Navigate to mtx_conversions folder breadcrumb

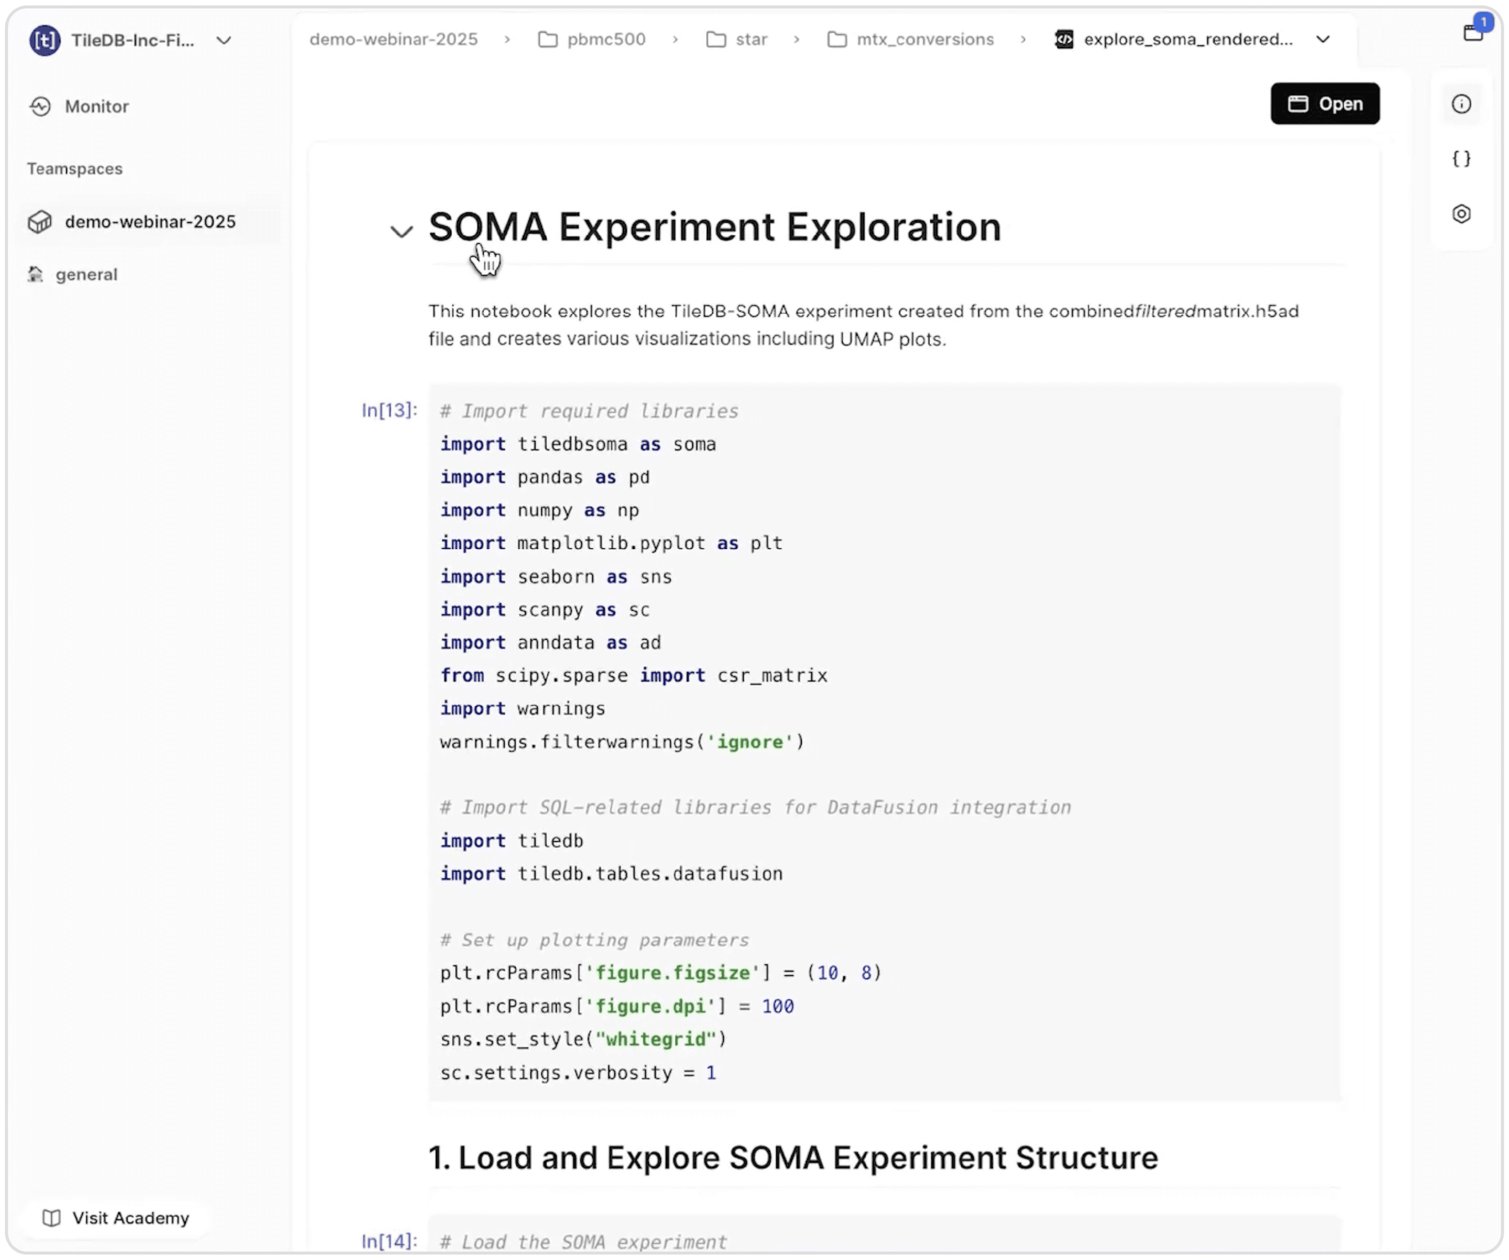(924, 39)
